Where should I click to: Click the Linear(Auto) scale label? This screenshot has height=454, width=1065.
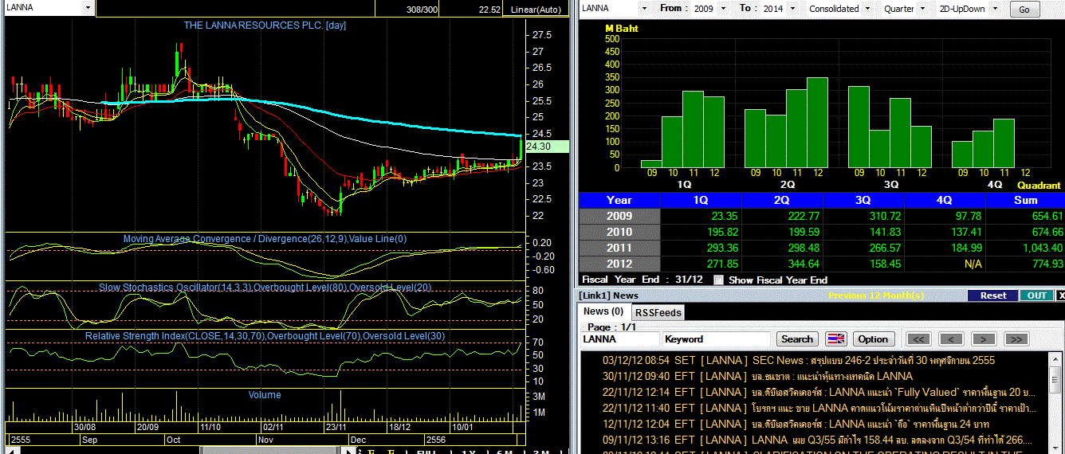[x=536, y=10]
